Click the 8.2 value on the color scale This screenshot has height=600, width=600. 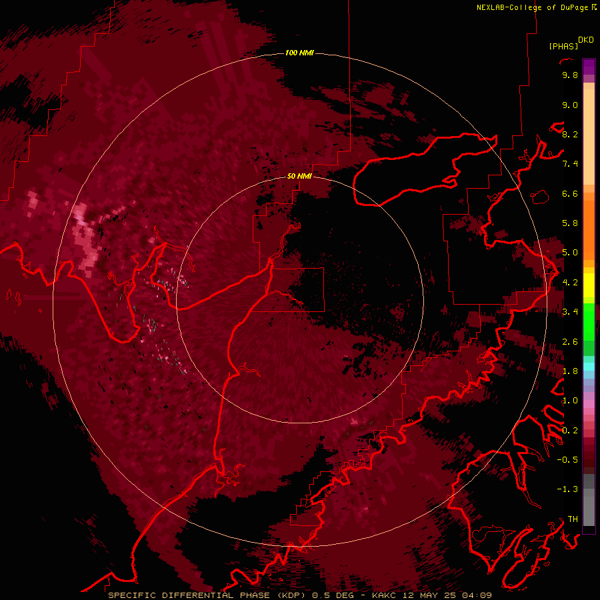(x=570, y=134)
